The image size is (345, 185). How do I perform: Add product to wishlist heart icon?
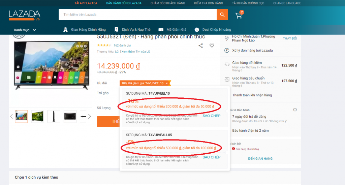pyautogui.click(x=212, y=45)
